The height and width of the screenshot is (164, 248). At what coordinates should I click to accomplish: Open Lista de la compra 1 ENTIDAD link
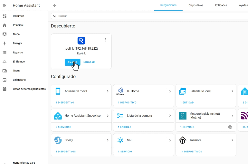125,127
